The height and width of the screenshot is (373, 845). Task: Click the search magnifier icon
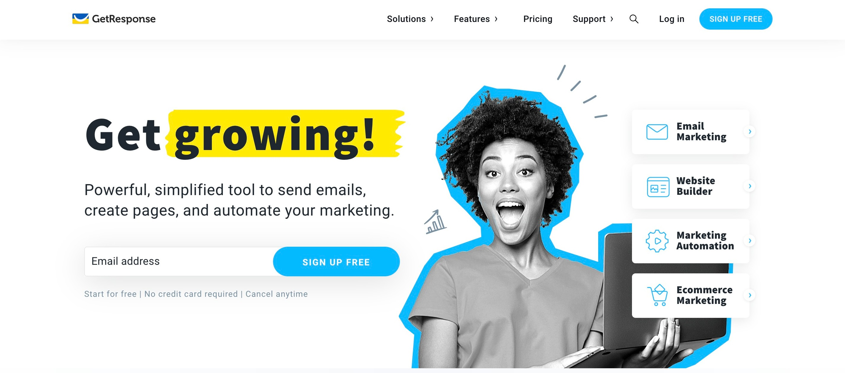pos(634,19)
